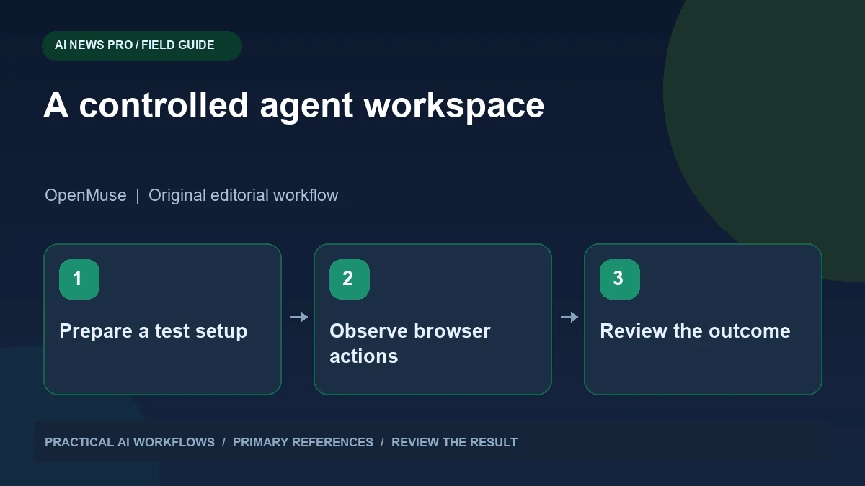Screen dimensions: 865x486
Task: Click 'PRIMARY REFERENCES' in the footer
Action: point(303,442)
